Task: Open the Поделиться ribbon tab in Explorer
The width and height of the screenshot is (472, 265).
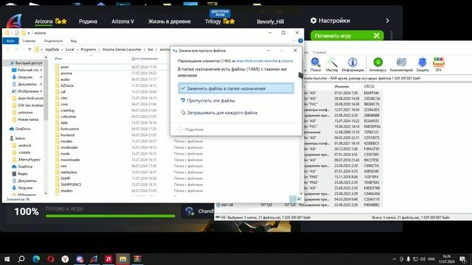Action: tap(53, 41)
